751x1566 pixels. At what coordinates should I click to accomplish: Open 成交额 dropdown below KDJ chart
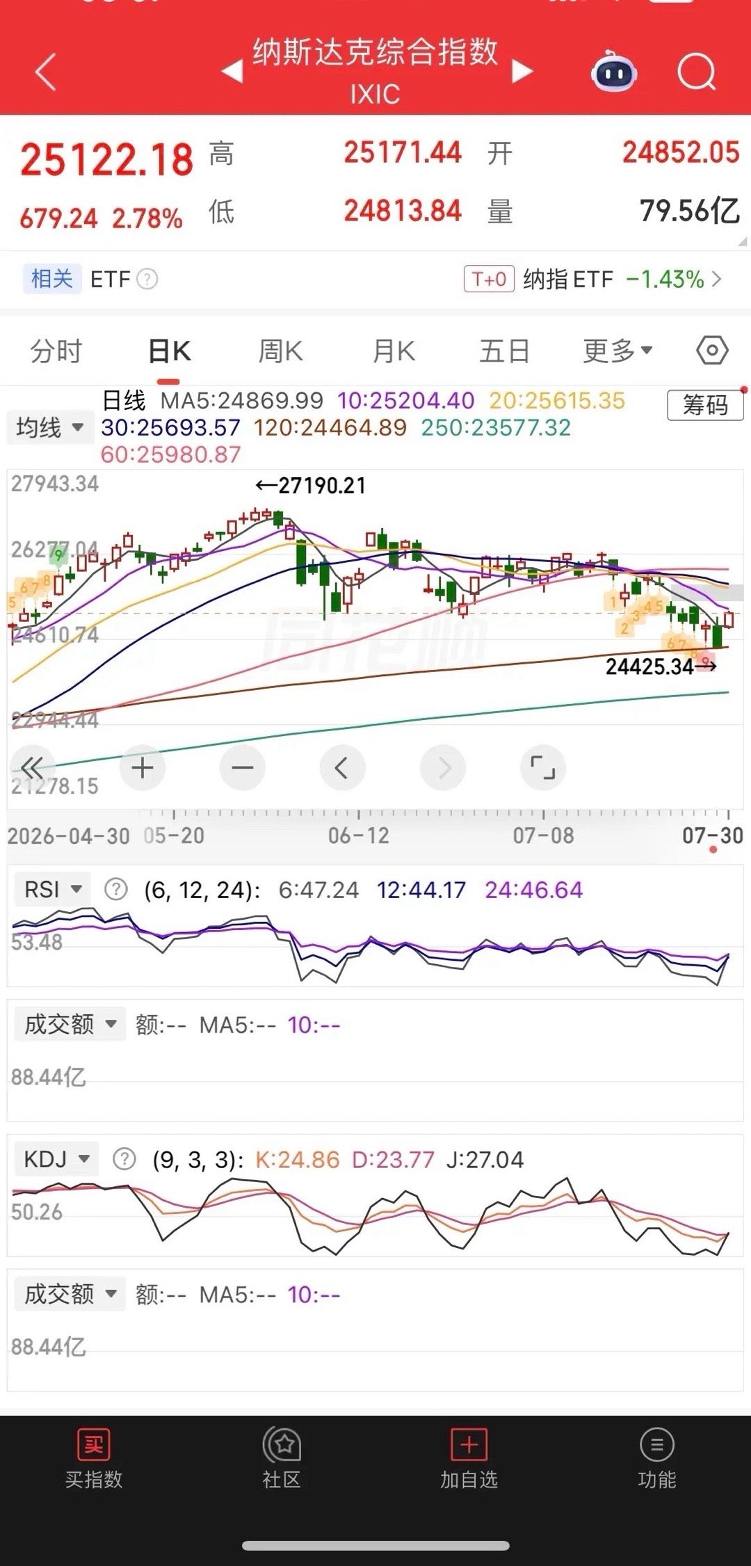(x=70, y=1294)
